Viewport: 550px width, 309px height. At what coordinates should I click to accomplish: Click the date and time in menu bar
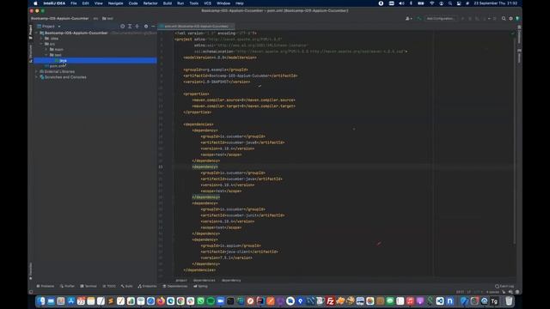pyautogui.click(x=495, y=3)
